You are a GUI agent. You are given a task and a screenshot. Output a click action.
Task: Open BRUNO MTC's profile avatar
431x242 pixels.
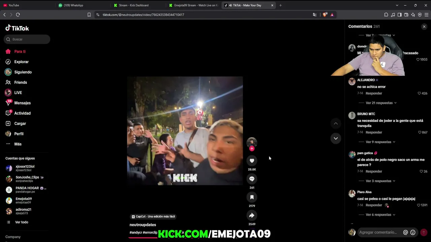click(x=352, y=115)
